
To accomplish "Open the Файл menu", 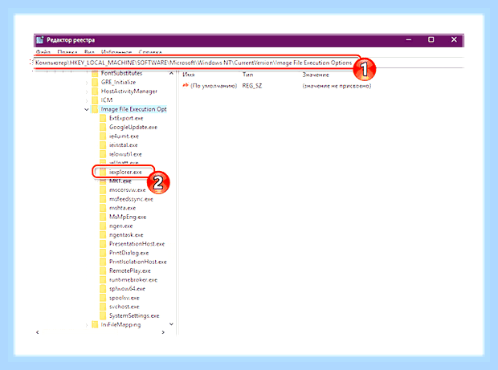I will (43, 51).
